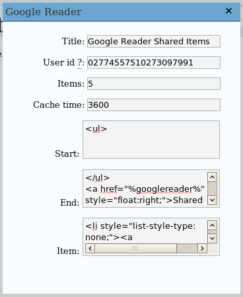Click Item textarea scroll up arrow
This screenshot has height=297, width=243.
212,226
